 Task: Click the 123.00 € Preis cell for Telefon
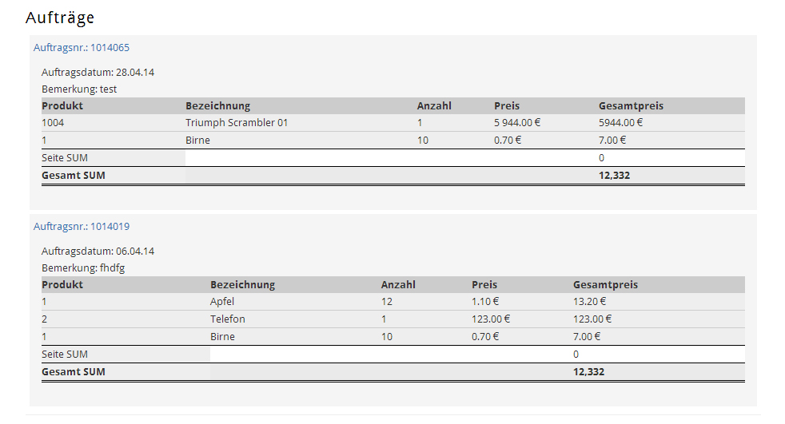(491, 319)
